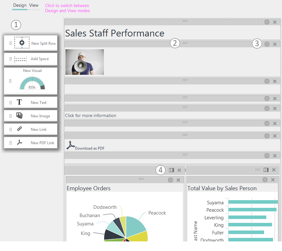Remove the megaphone image row with its X
The height and width of the screenshot is (251, 282).
pos(275,44)
